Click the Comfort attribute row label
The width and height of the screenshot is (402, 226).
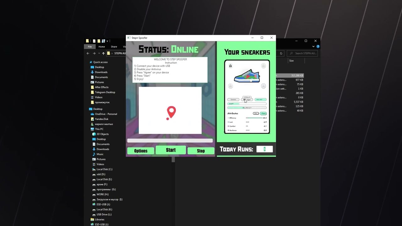pos(232,126)
